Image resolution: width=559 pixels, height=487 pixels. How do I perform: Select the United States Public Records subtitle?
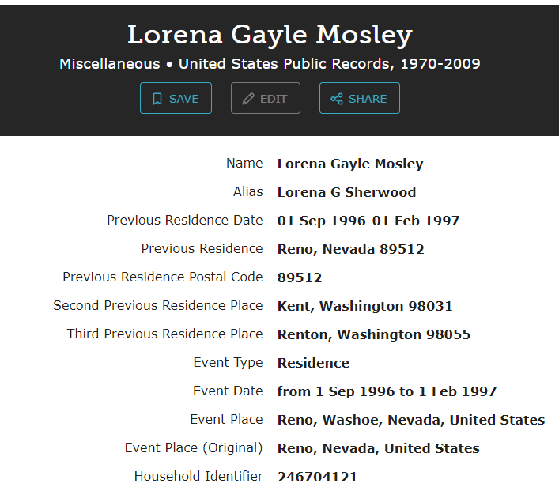tap(270, 64)
